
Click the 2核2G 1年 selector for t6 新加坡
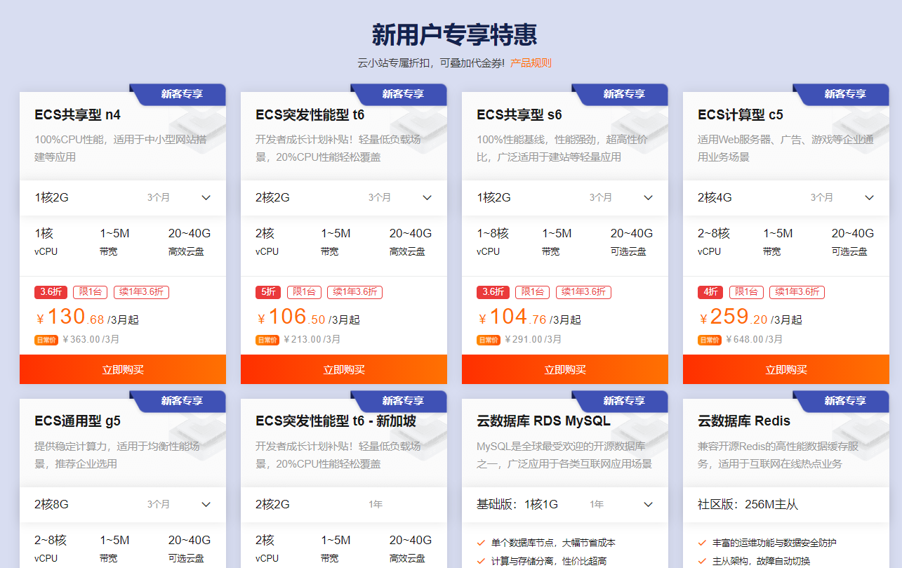(344, 504)
